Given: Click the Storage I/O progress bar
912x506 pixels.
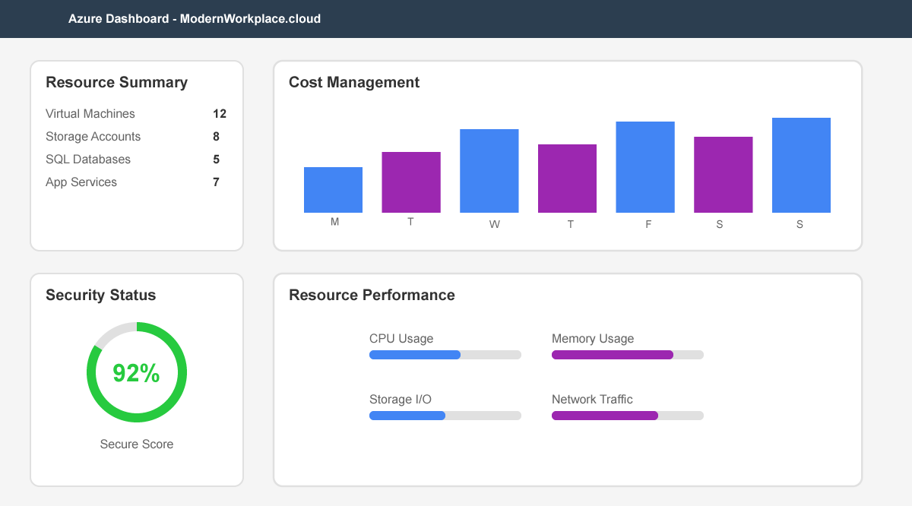Looking at the screenshot, I should coord(445,416).
